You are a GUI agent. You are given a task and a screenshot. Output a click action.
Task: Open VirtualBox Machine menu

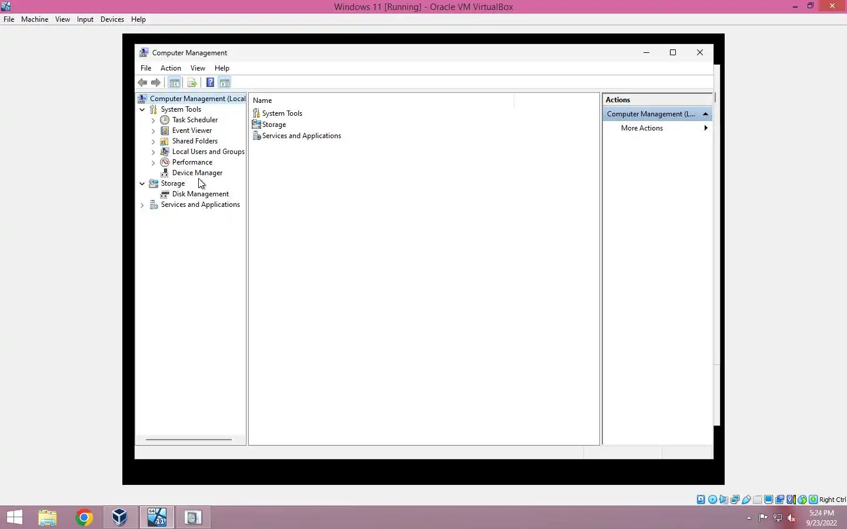coord(35,19)
